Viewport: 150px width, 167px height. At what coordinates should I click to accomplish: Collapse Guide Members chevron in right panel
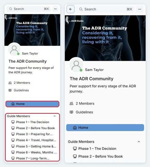[139, 142]
